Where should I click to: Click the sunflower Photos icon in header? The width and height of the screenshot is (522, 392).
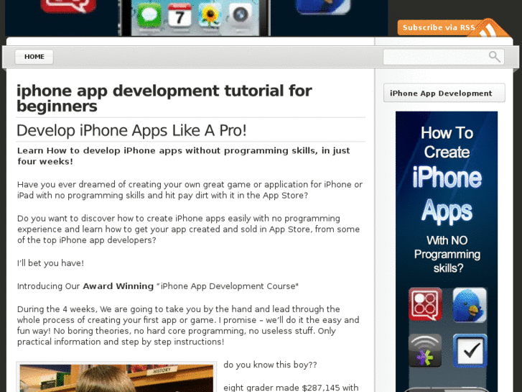click(x=210, y=15)
